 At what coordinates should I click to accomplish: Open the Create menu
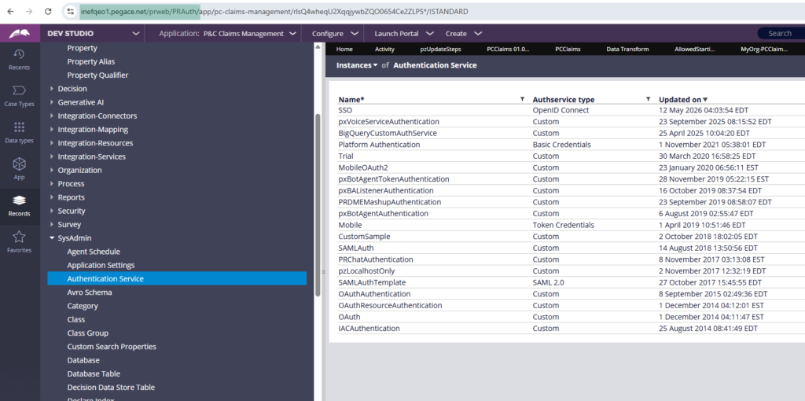(x=464, y=33)
